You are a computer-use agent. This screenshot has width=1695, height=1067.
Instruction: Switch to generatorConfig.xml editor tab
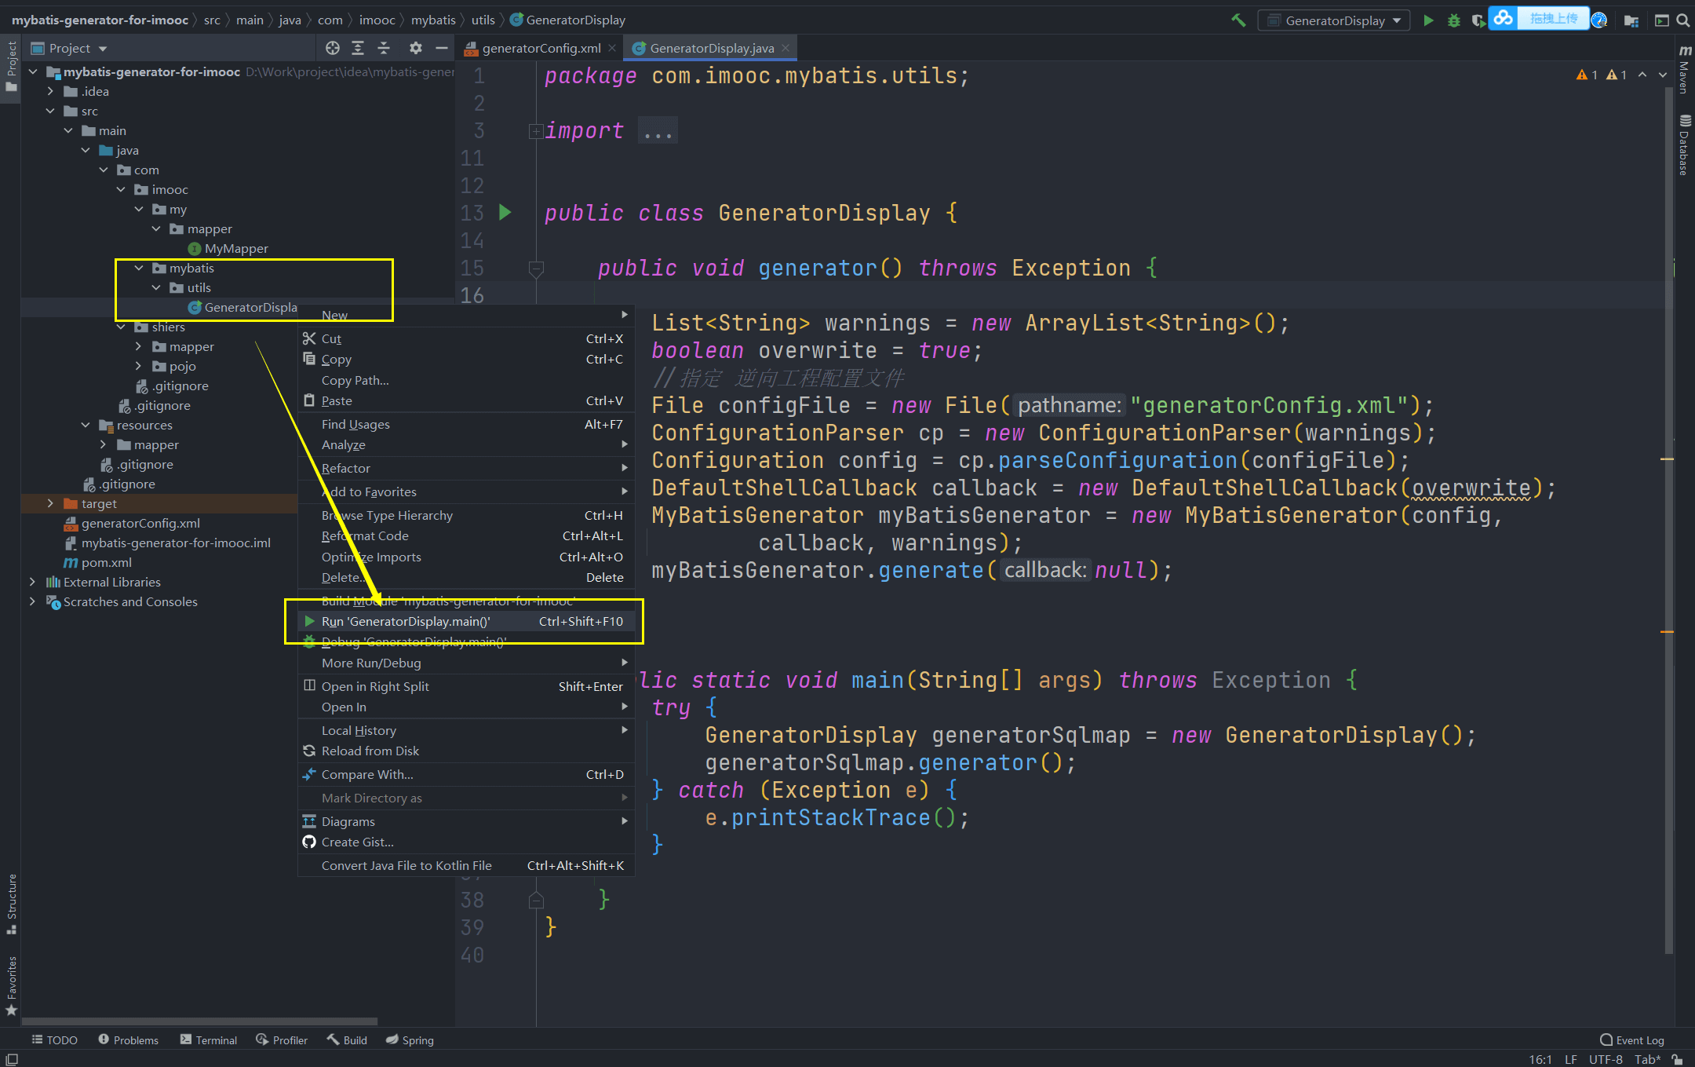click(x=541, y=48)
